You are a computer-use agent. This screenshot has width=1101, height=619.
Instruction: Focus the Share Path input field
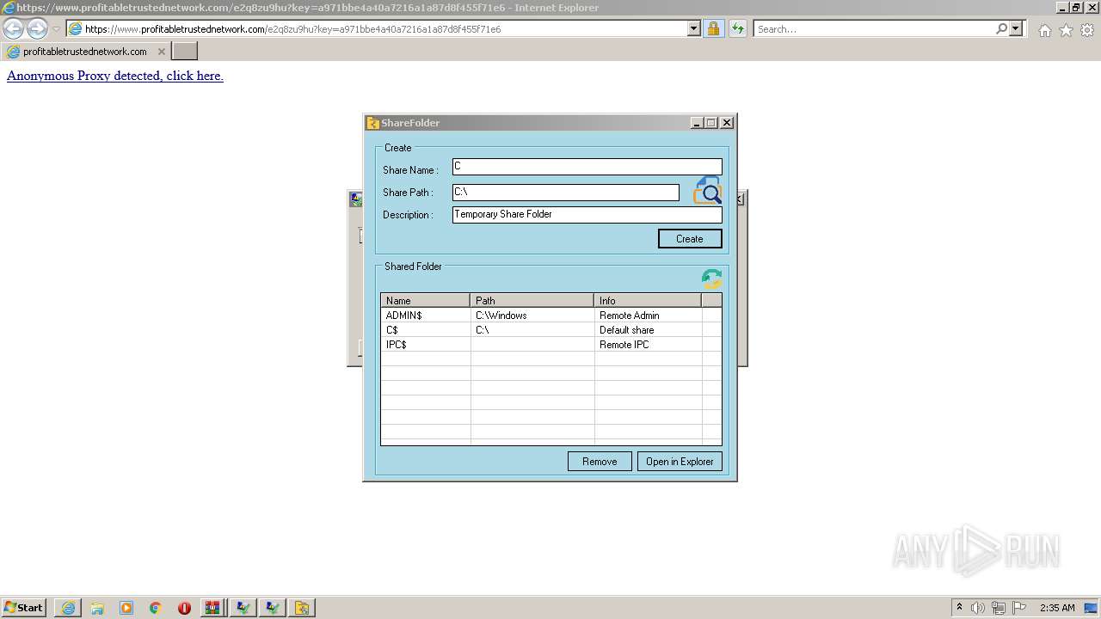(x=566, y=193)
